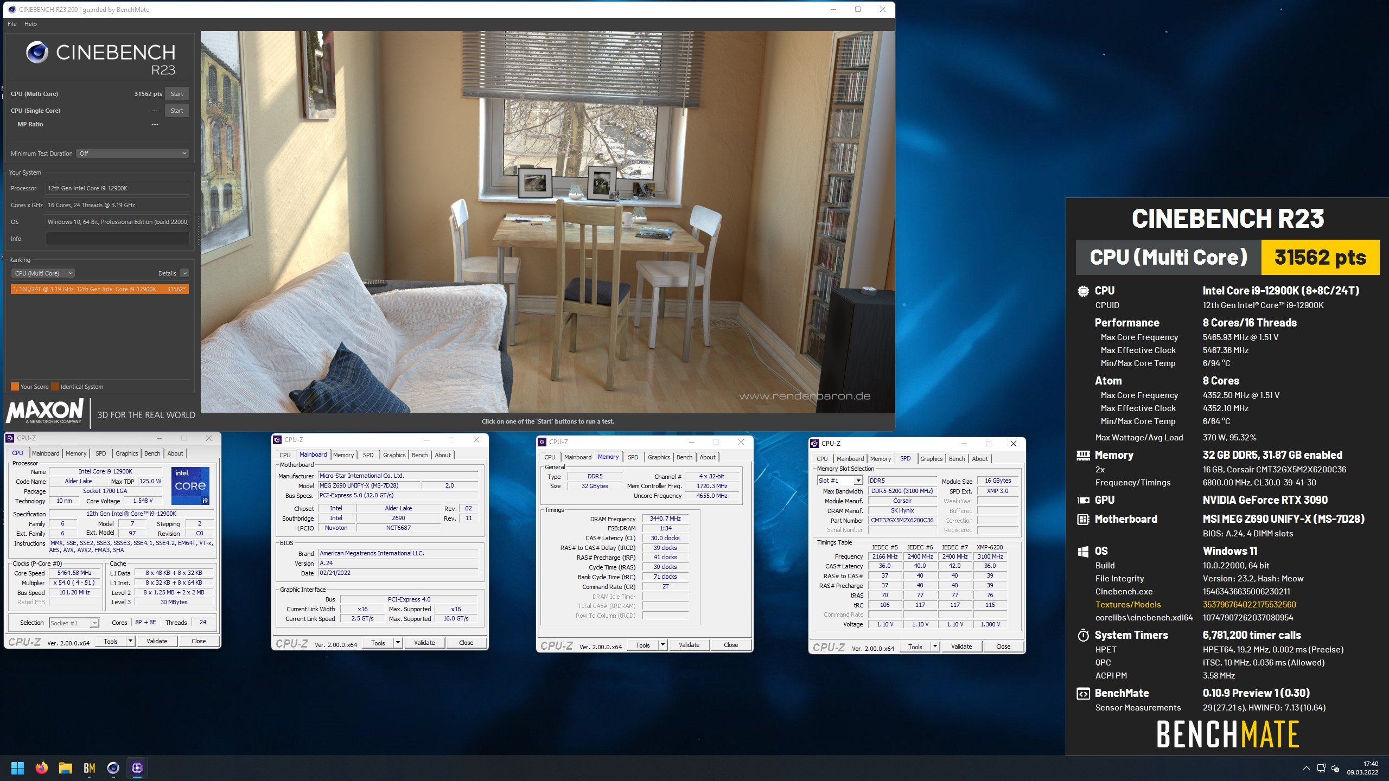Open Tools dropdown arrow in Mainboard window
This screenshot has width=1389, height=781.
tap(398, 643)
